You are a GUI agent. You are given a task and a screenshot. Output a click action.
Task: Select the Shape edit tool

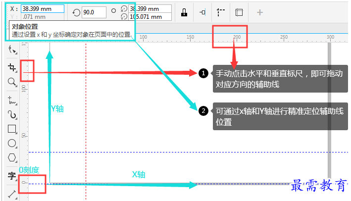pos(12,50)
